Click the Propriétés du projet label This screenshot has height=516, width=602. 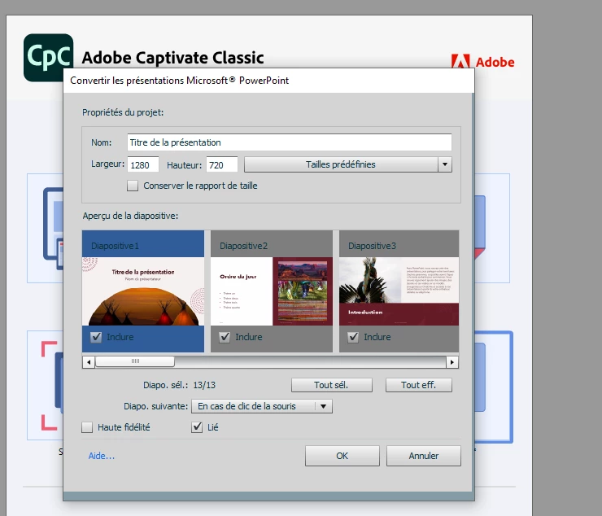[123, 112]
